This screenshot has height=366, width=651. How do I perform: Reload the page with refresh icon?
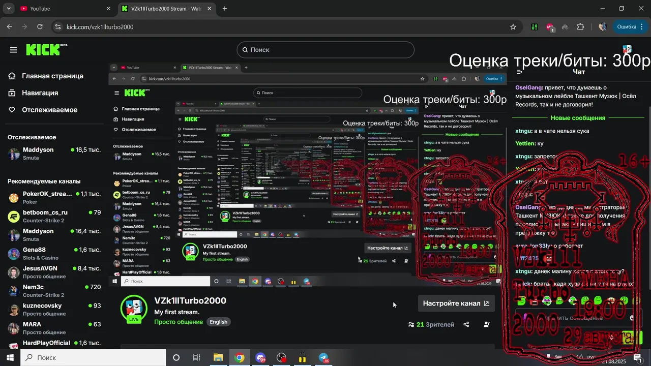[40, 27]
